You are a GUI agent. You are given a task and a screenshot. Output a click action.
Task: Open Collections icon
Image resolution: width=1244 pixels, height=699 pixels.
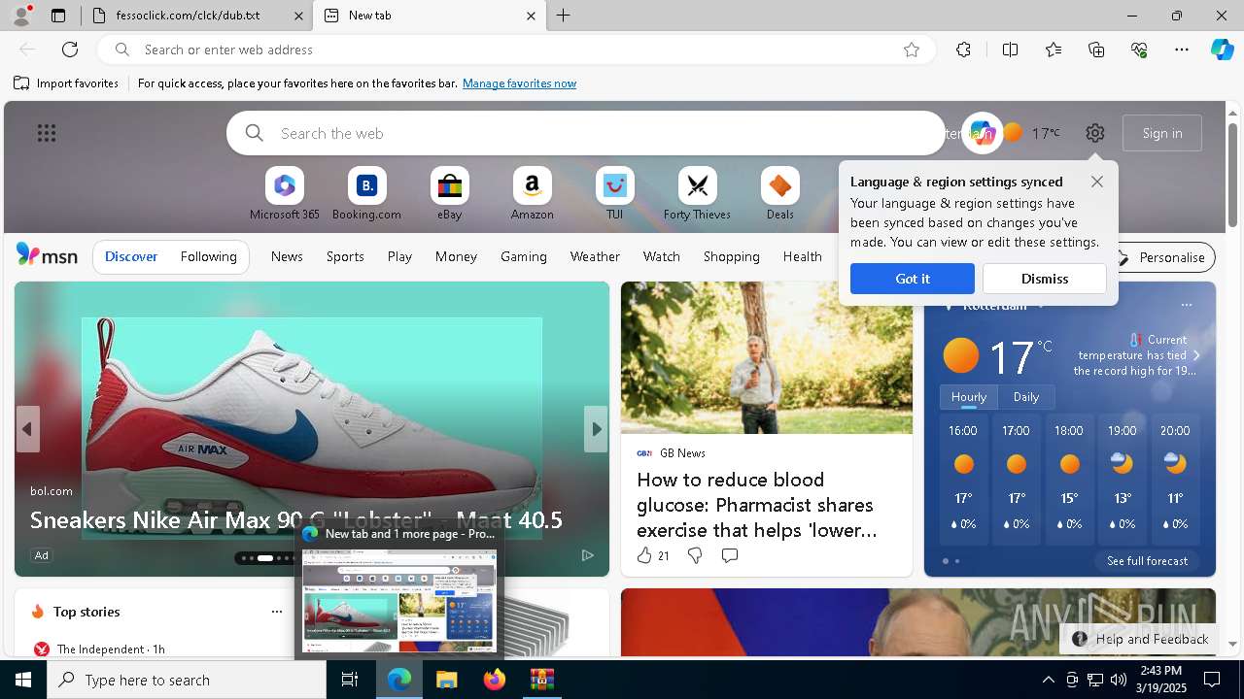pos(1096,50)
